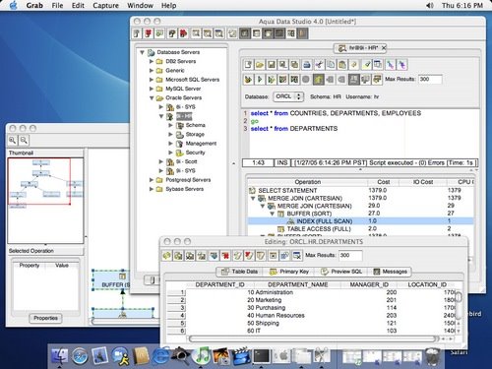Viewport: 492px width, 369px height.
Task: Select the INDEX (FULL SCAN) row
Action: [360, 221]
